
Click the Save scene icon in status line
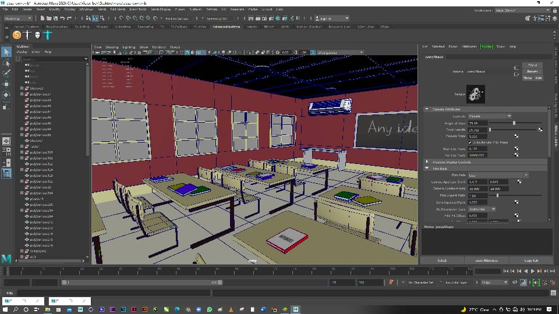tap(55, 18)
